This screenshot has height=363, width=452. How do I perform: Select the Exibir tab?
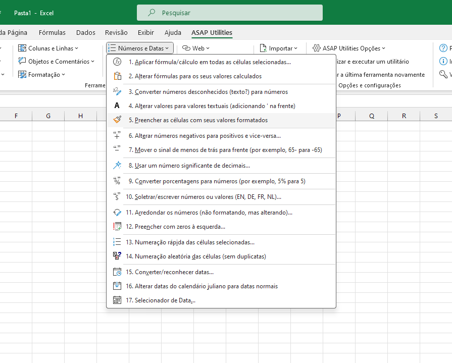pos(146,32)
